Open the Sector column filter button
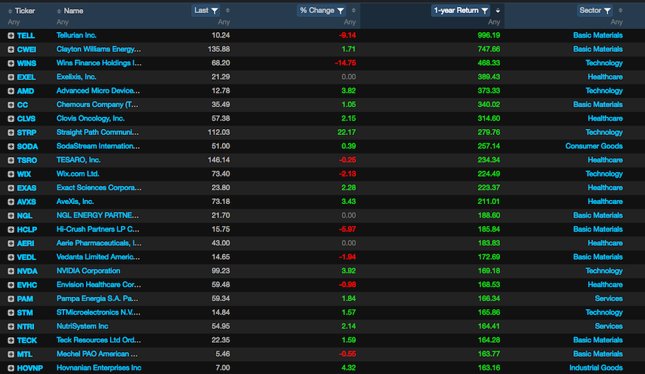645x374 pixels. pos(595,11)
